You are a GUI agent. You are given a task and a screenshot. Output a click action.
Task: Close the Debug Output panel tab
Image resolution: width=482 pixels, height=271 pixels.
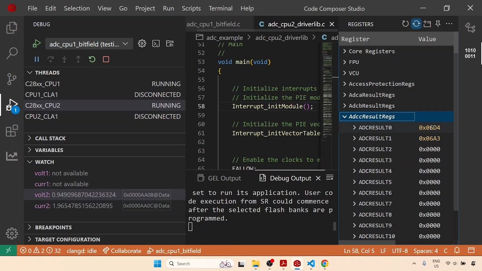(x=318, y=178)
